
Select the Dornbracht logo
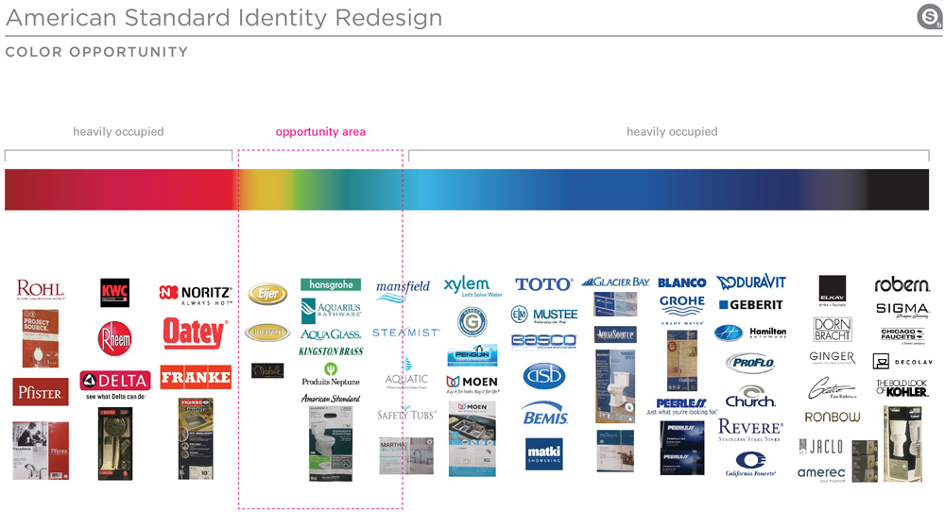pyautogui.click(x=833, y=330)
